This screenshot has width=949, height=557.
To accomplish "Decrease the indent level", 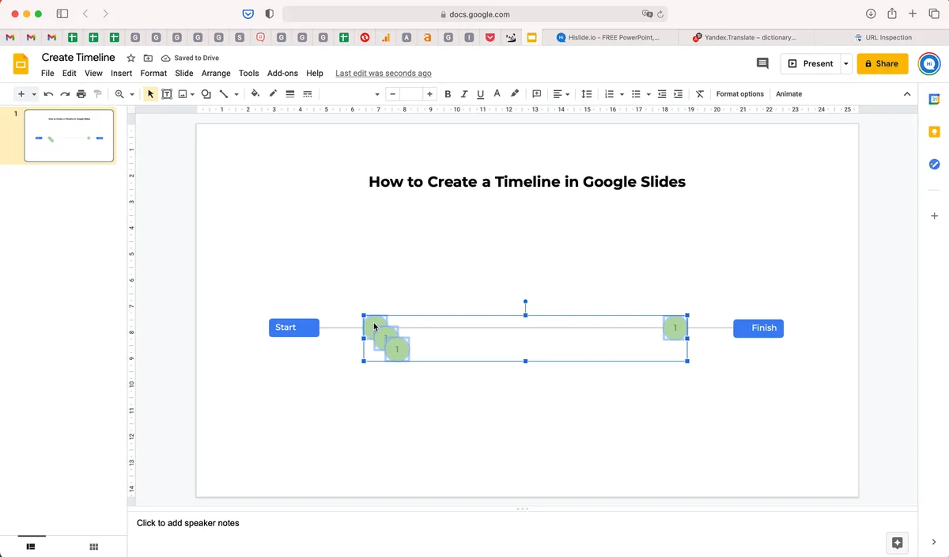I will [x=662, y=94].
